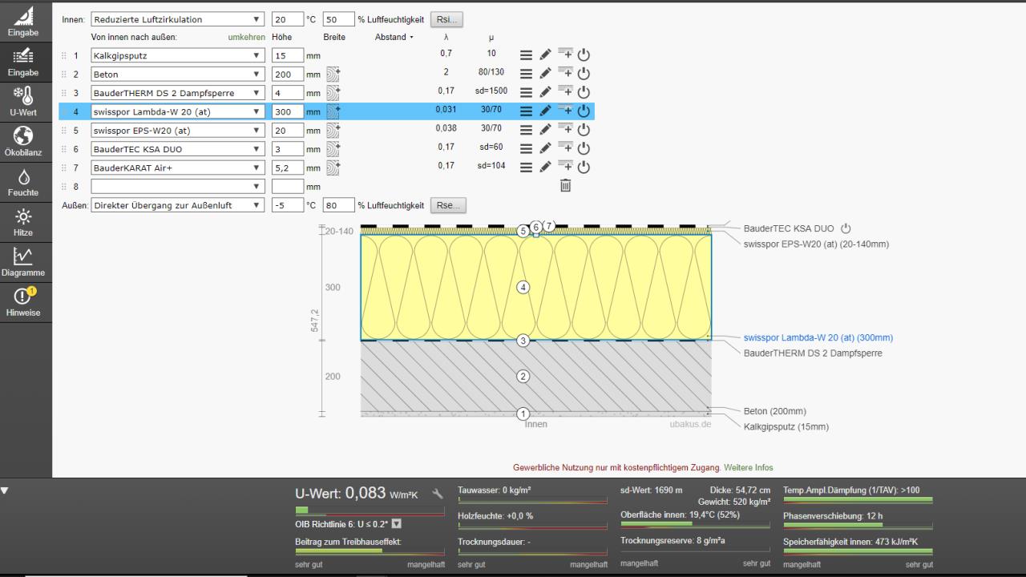Insert layer after BauderTEC KSA DUO row
Screen dimensions: 1026x577
click(x=566, y=148)
